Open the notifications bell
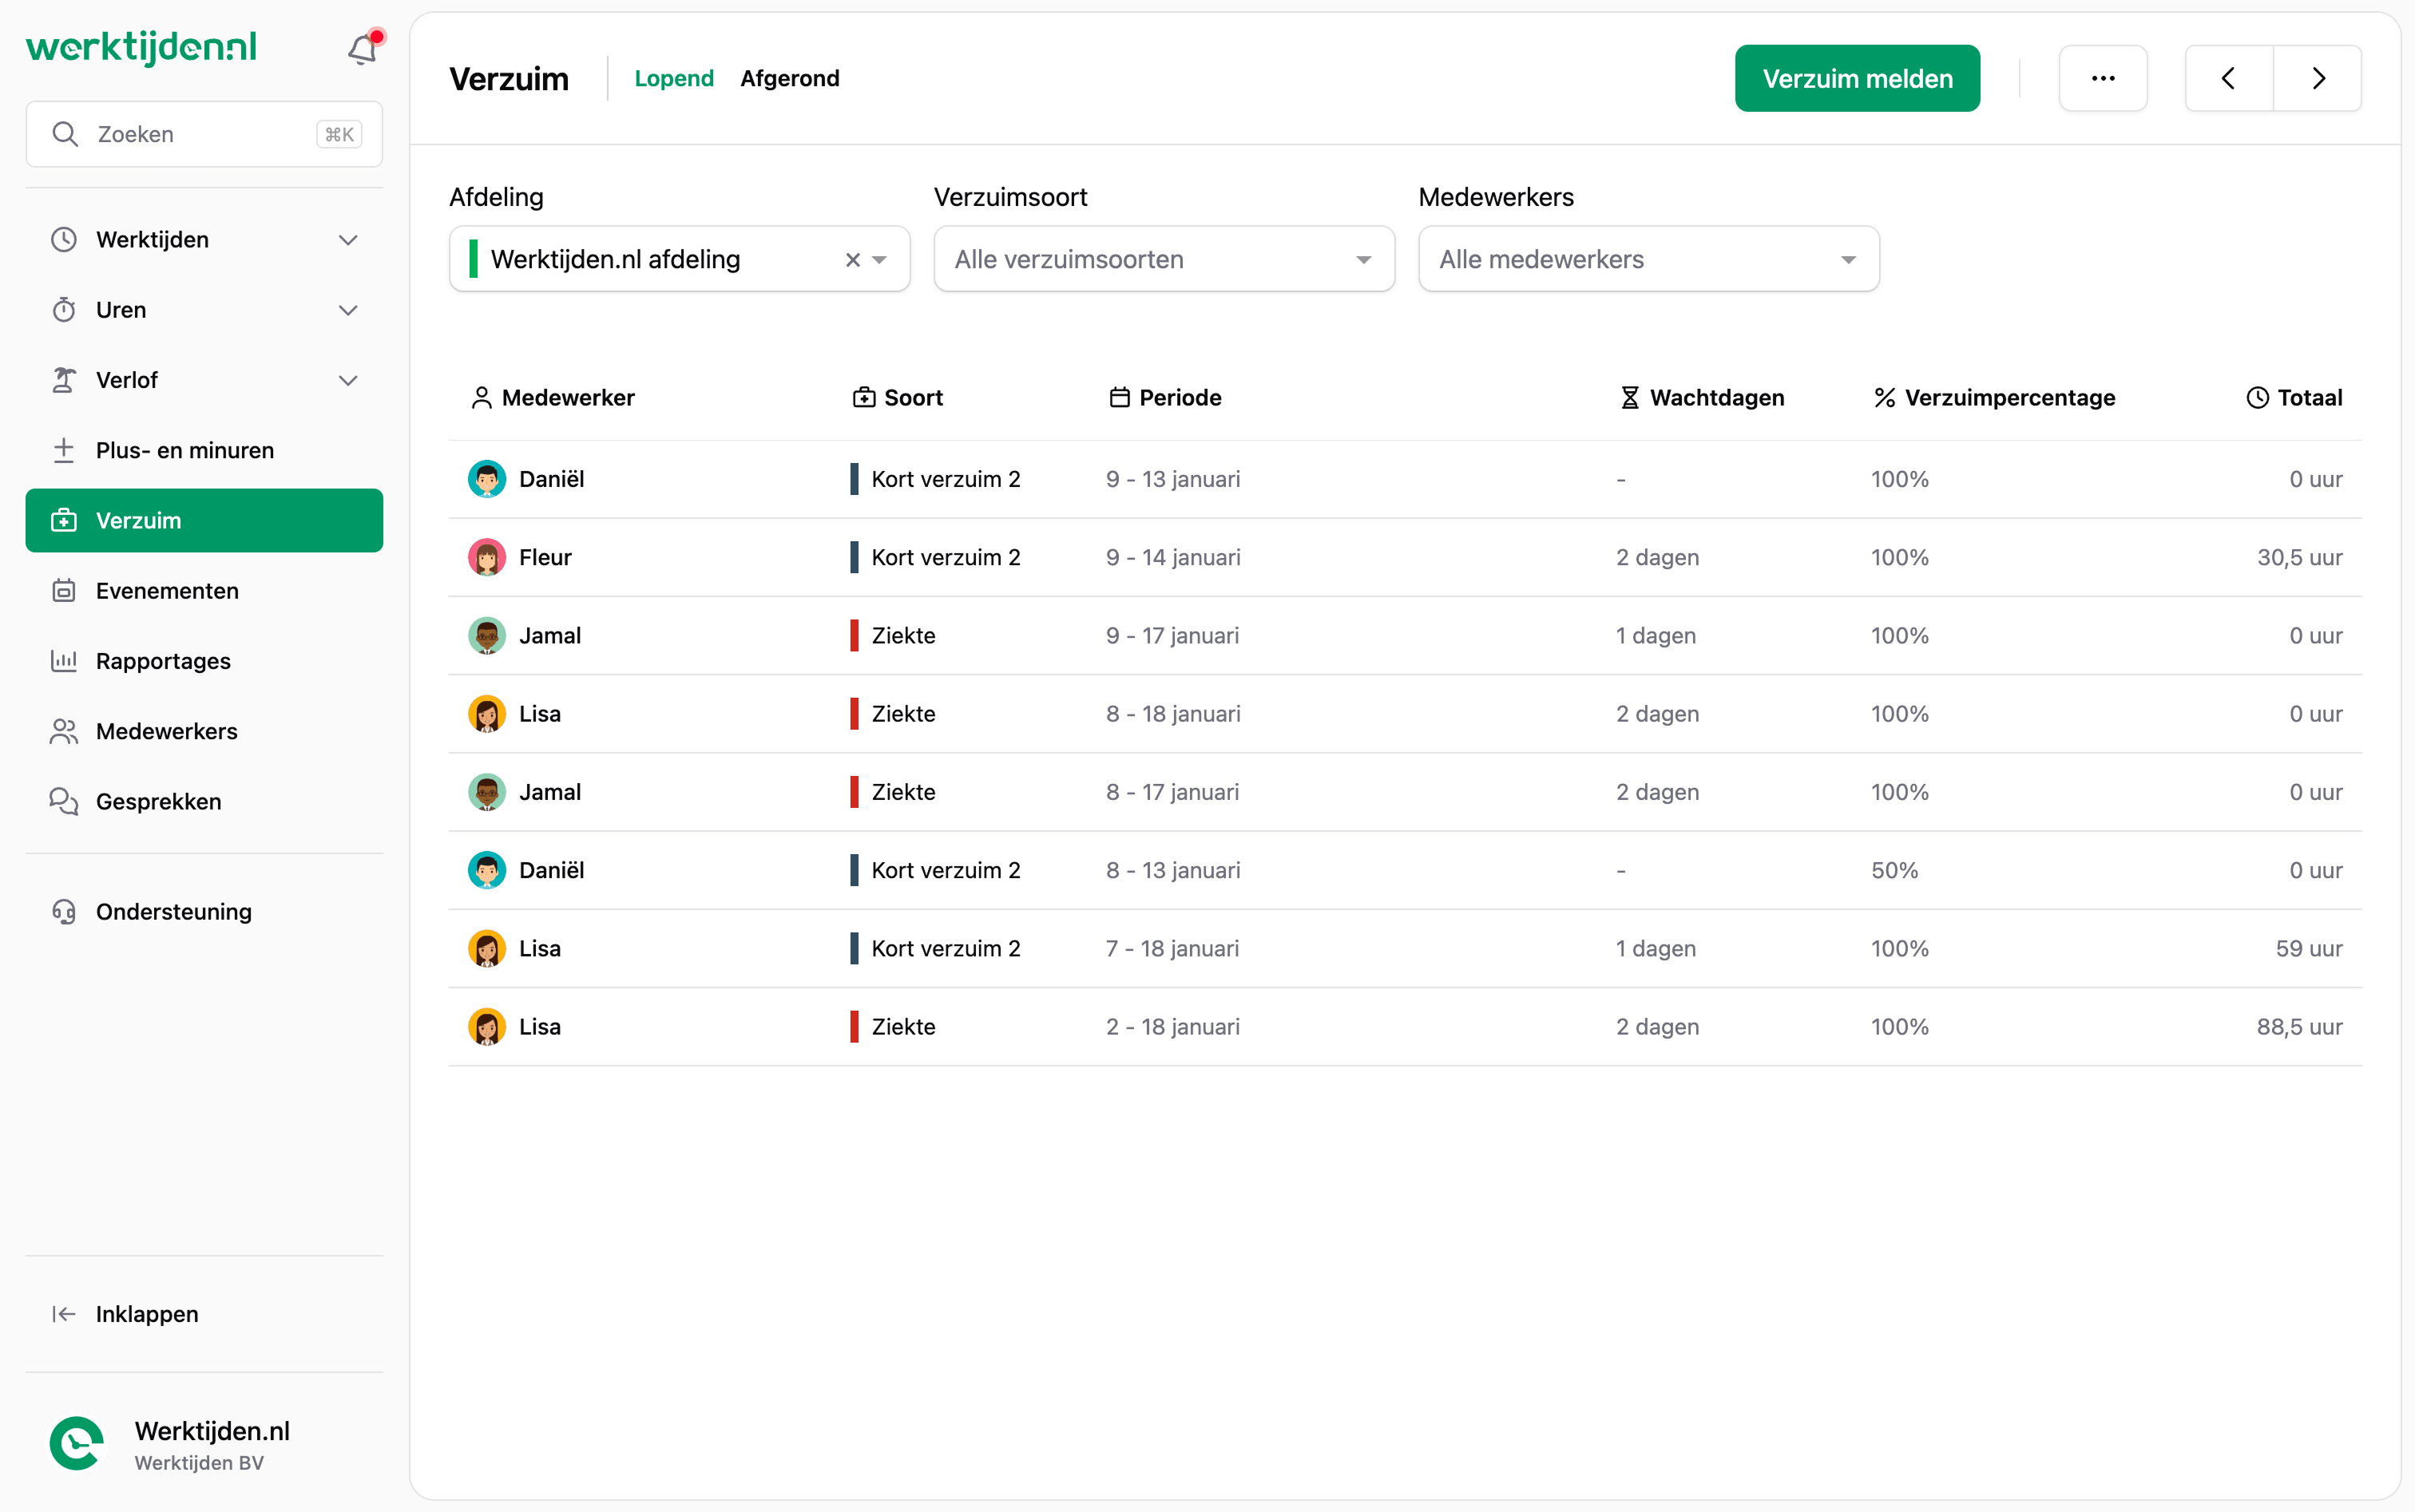The image size is (2415, 1512). [362, 48]
